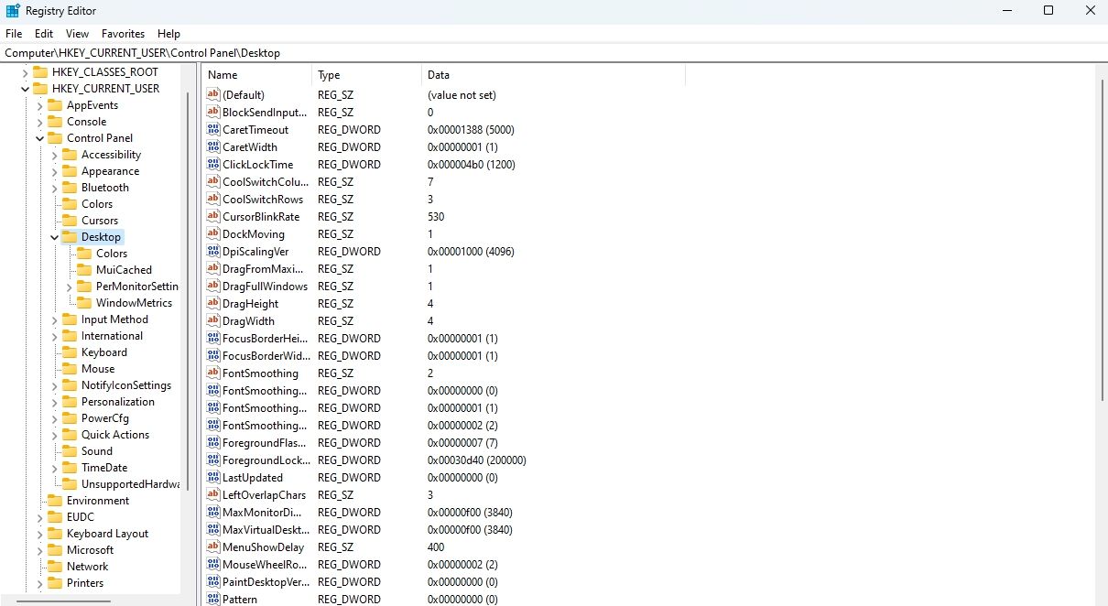Collapse the Desktop key in tree
1108x606 pixels.
(55, 237)
